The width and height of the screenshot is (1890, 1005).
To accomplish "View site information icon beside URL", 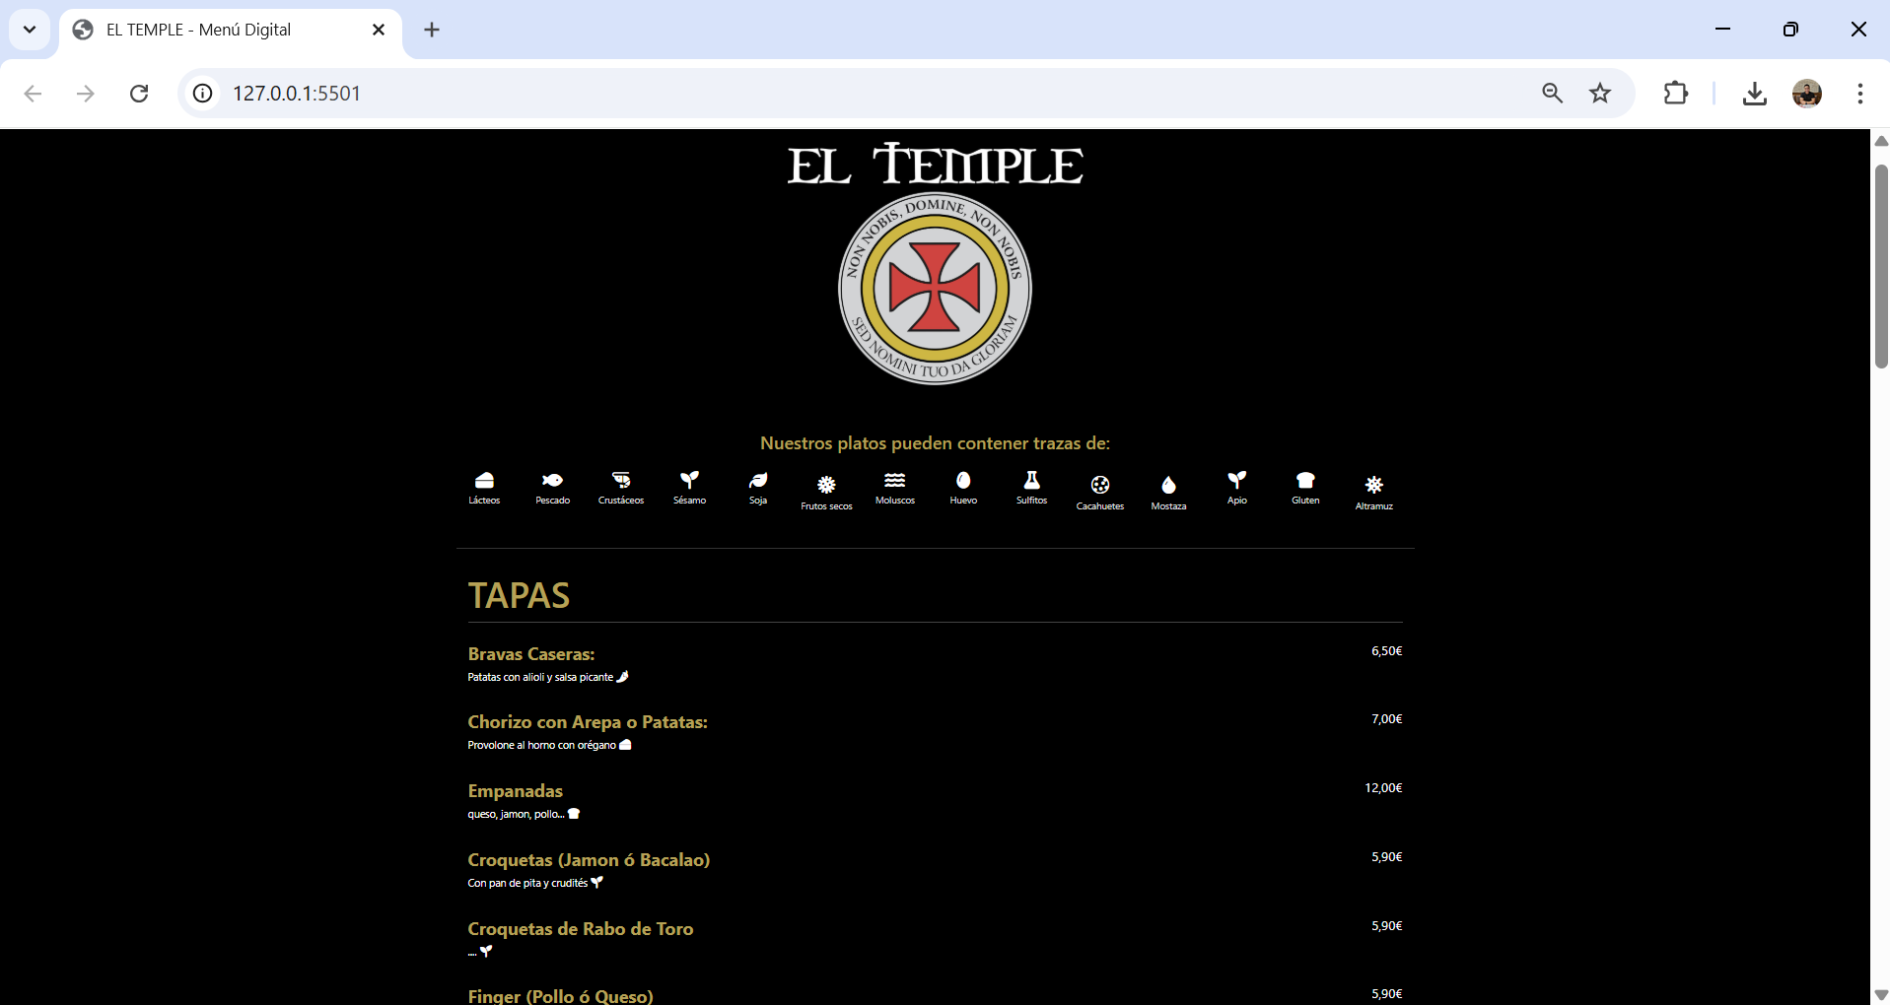I will (203, 94).
